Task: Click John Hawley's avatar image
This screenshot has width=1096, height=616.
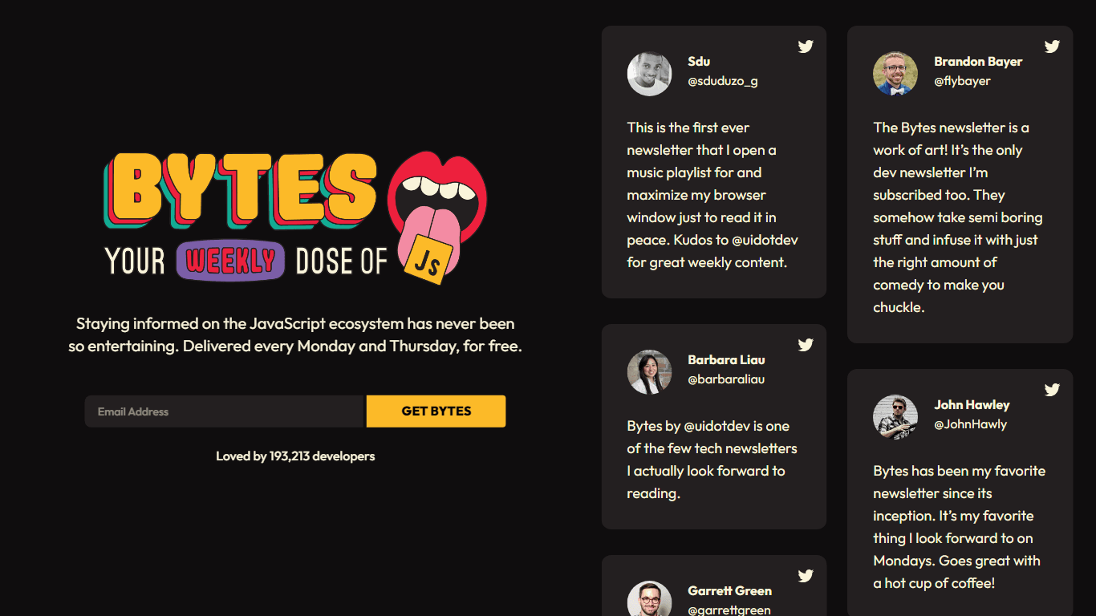Action: [895, 417]
